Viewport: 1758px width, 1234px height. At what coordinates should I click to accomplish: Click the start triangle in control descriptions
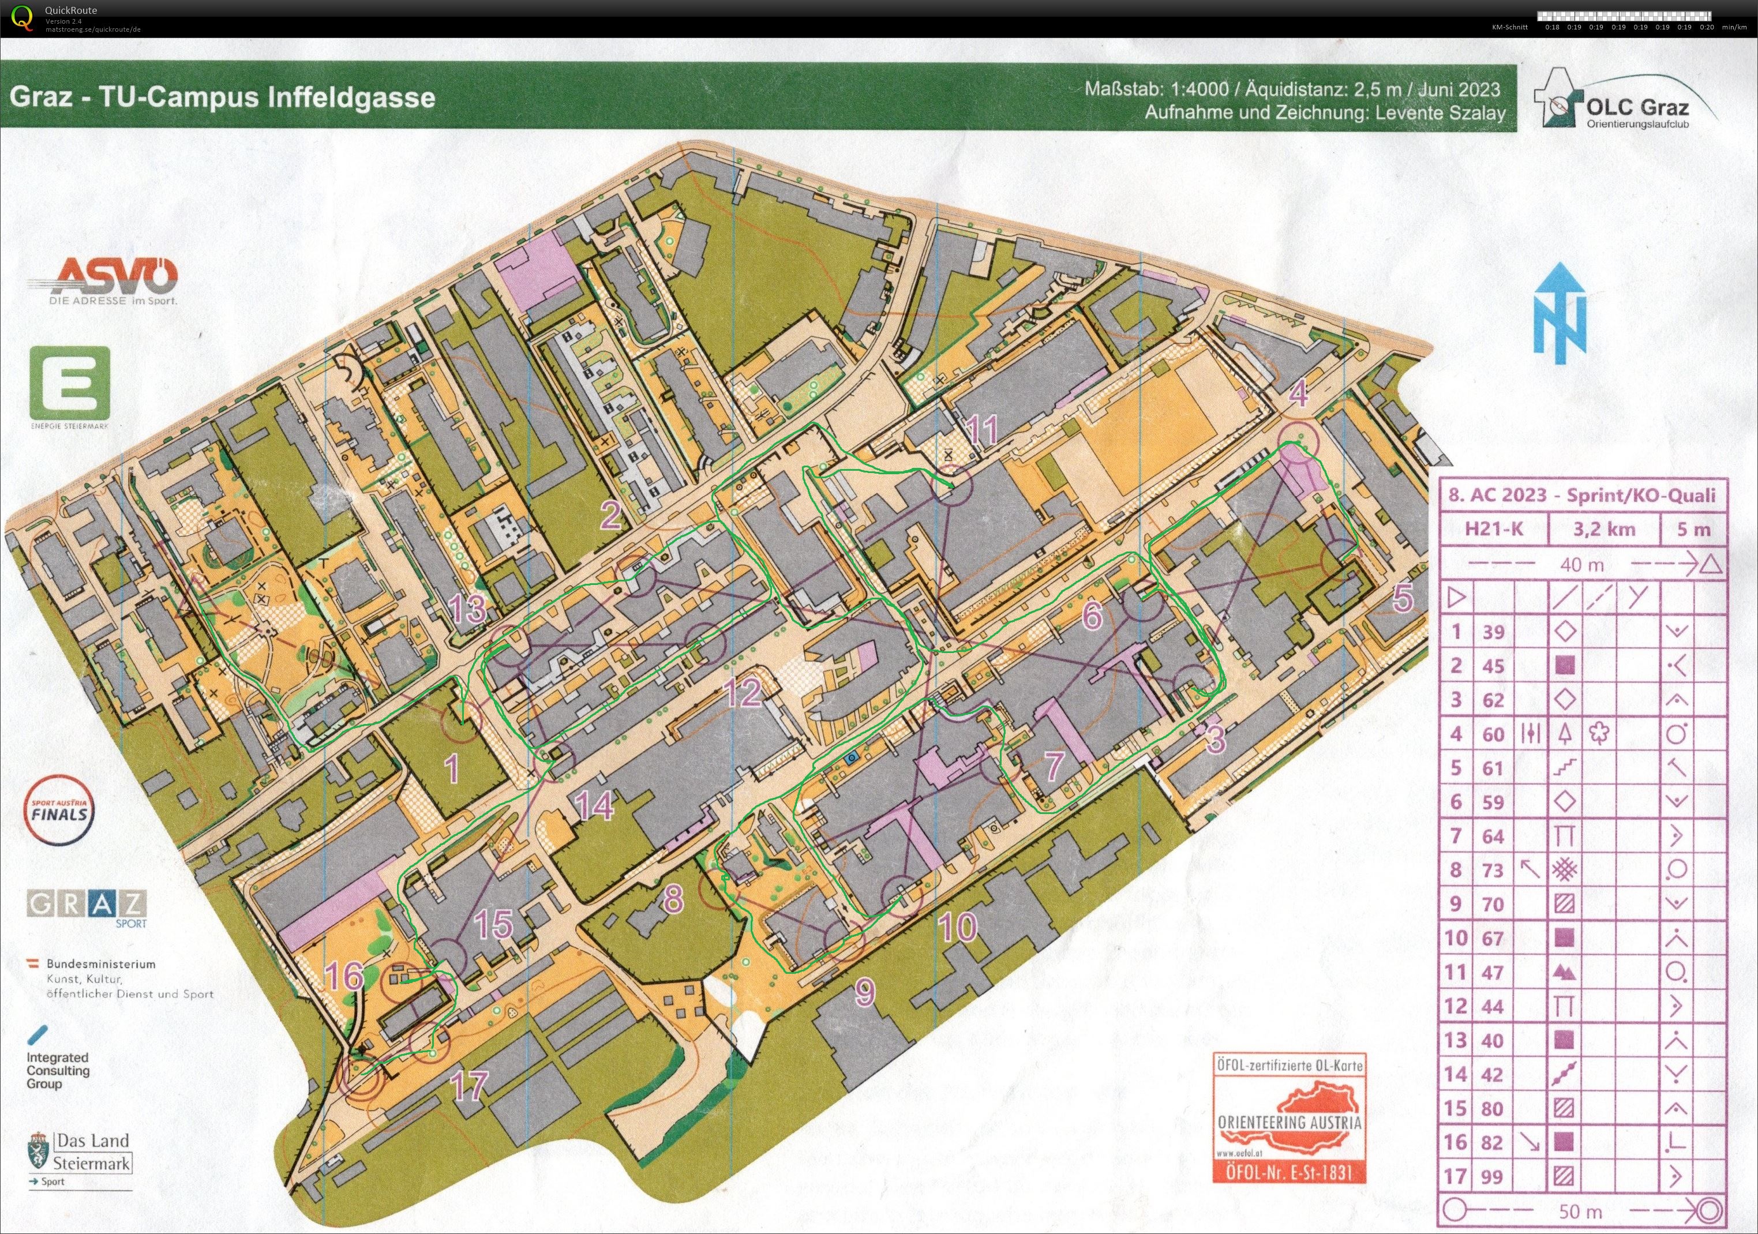(x=1456, y=598)
